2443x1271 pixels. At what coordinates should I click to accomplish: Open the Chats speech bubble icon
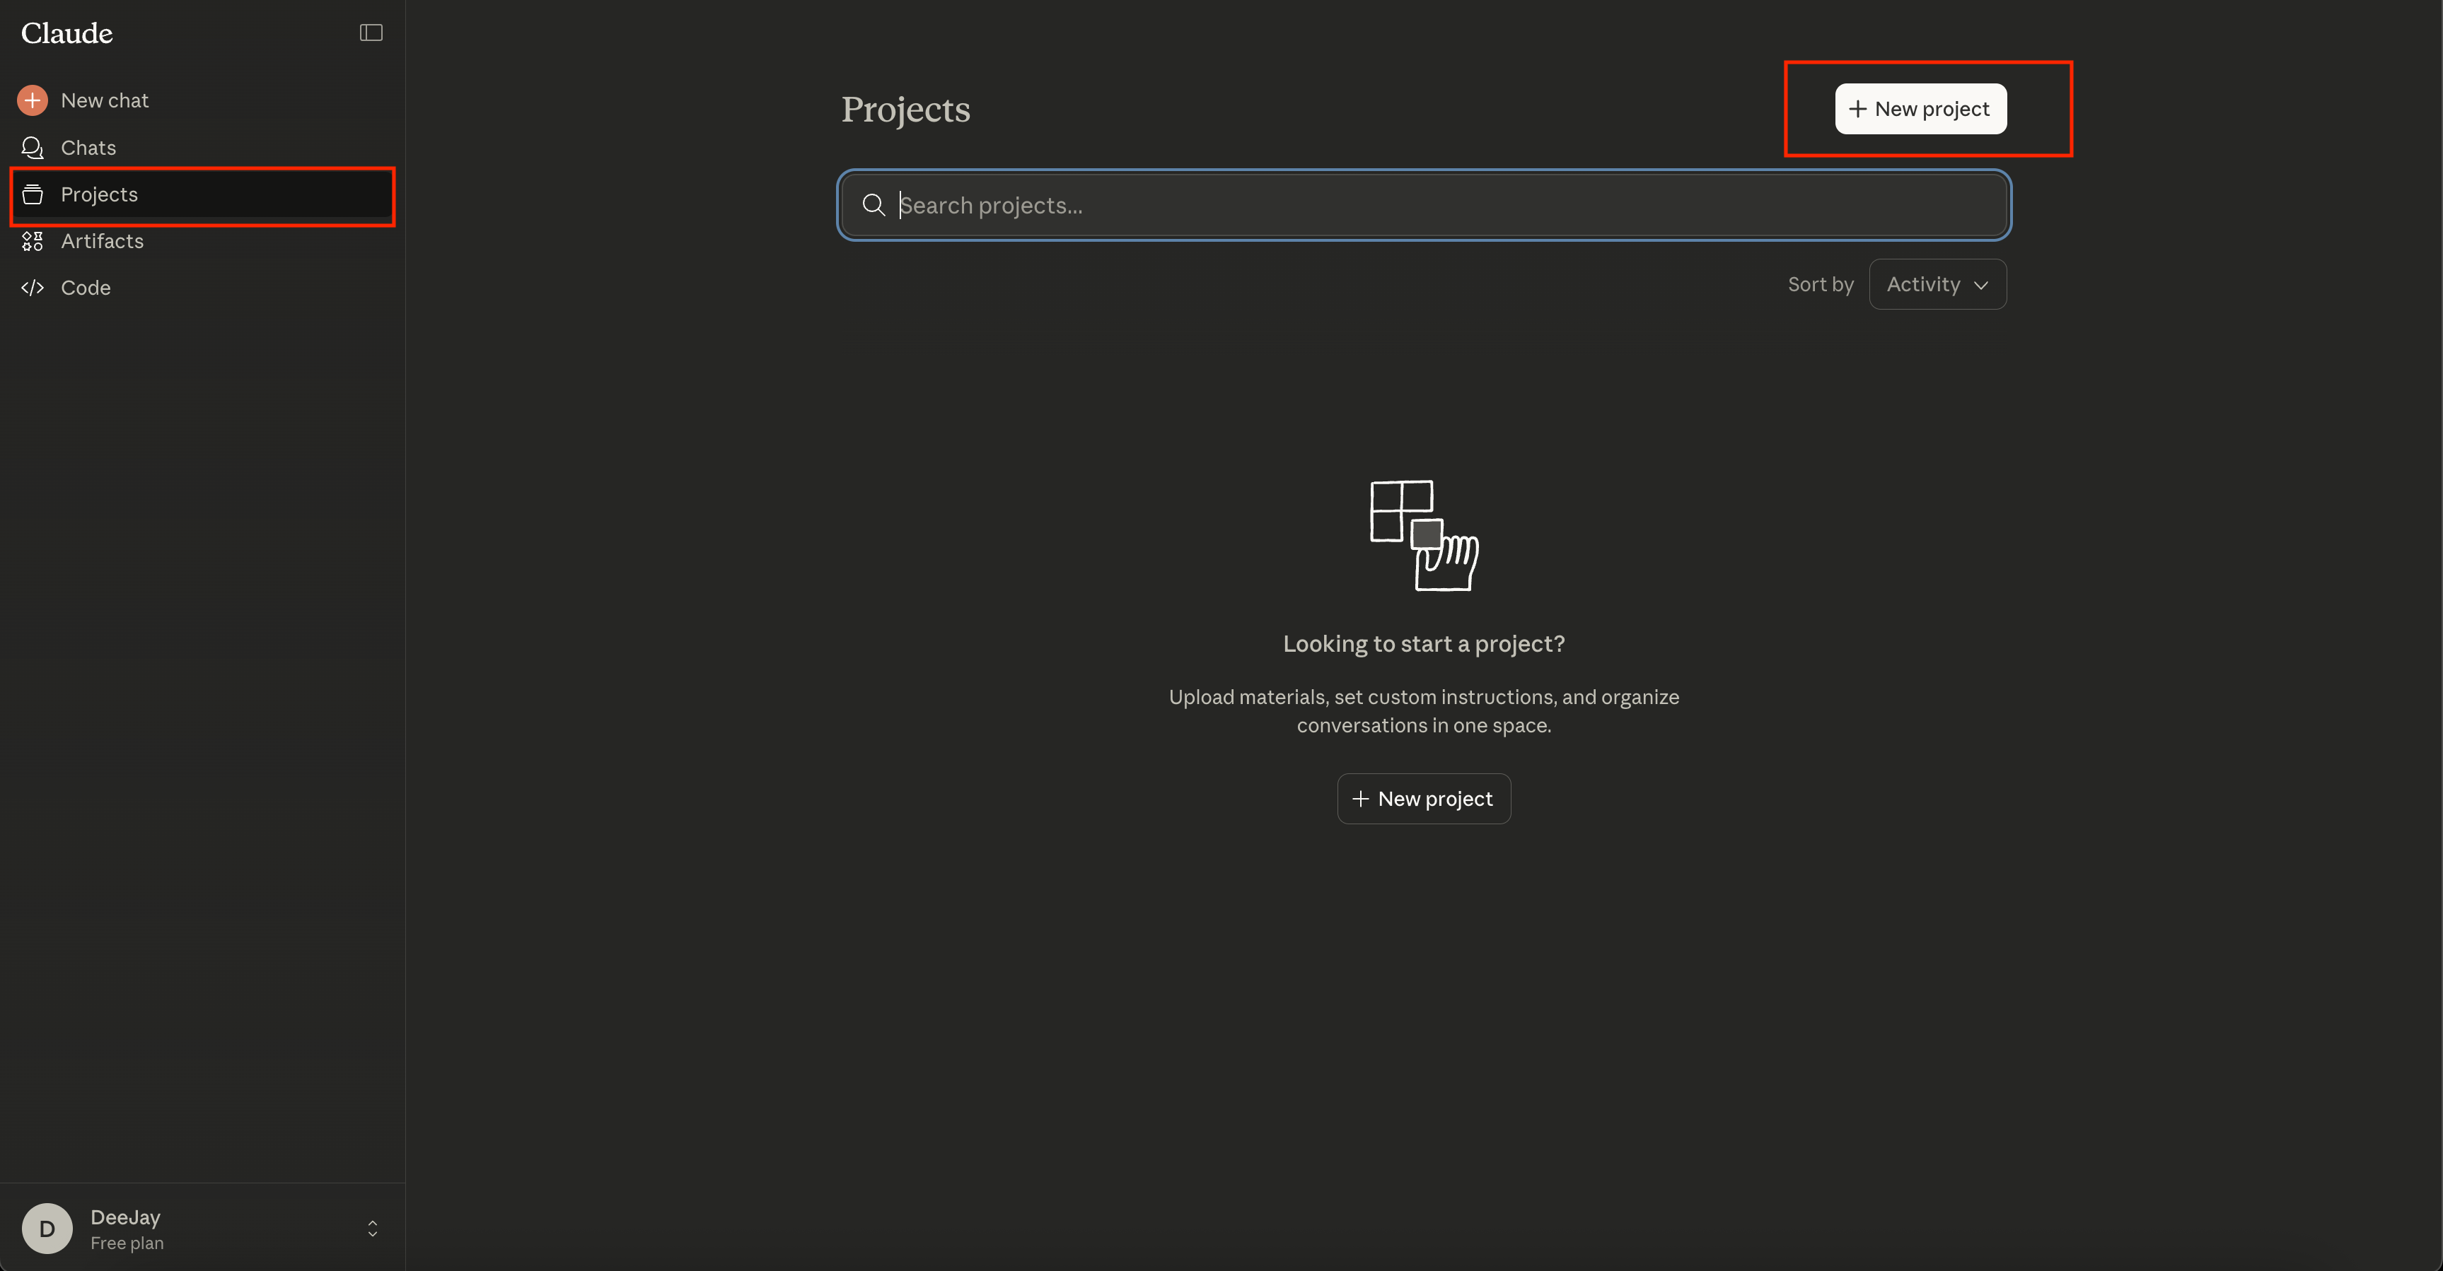[x=33, y=148]
